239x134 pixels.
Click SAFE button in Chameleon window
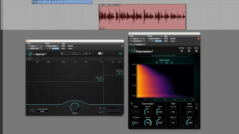tap(166, 41)
